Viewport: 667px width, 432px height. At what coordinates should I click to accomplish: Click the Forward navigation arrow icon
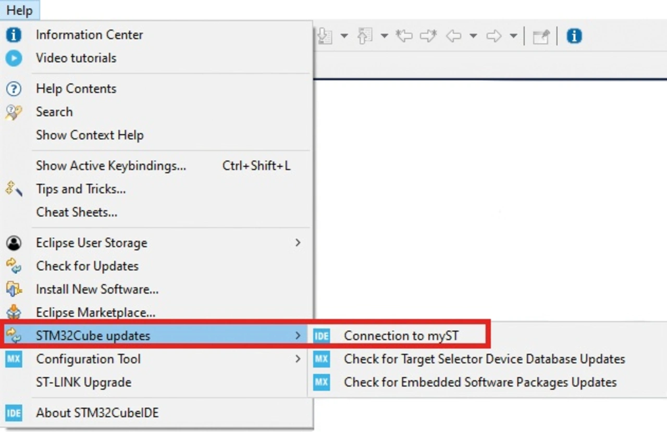pos(493,36)
